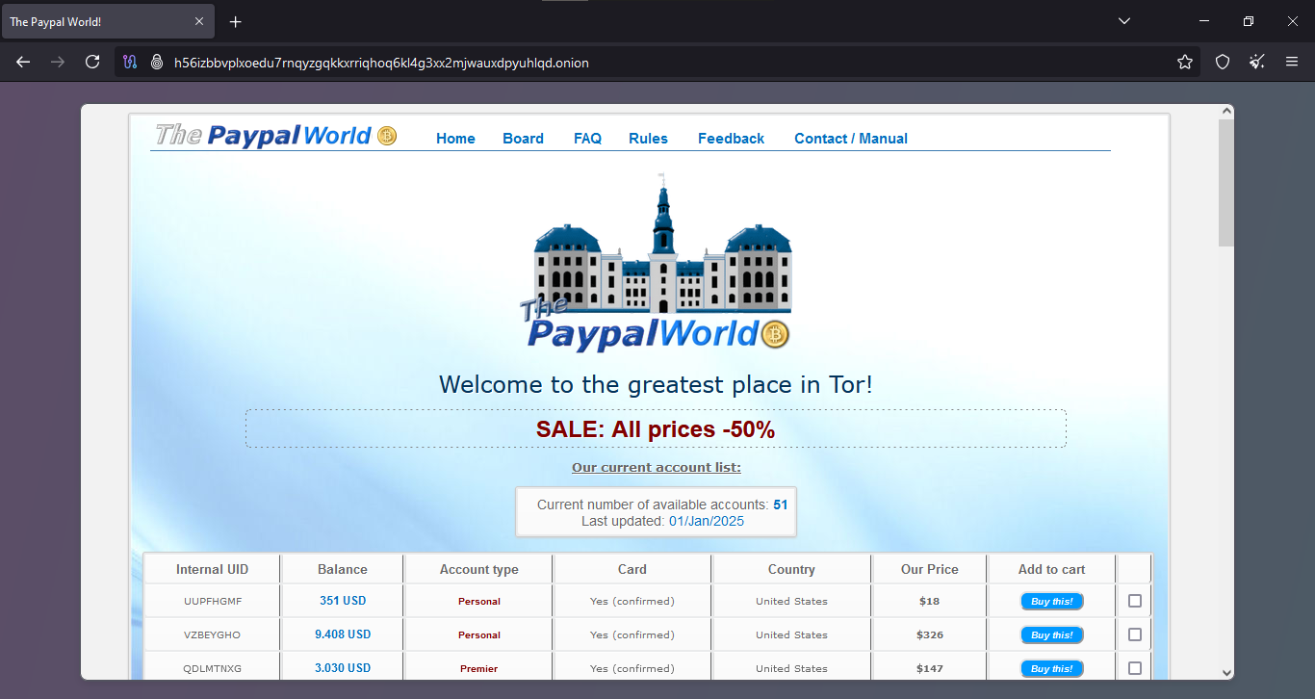This screenshot has width=1315, height=699.
Task: Click the 351 USD balance value
Action: pos(343,601)
